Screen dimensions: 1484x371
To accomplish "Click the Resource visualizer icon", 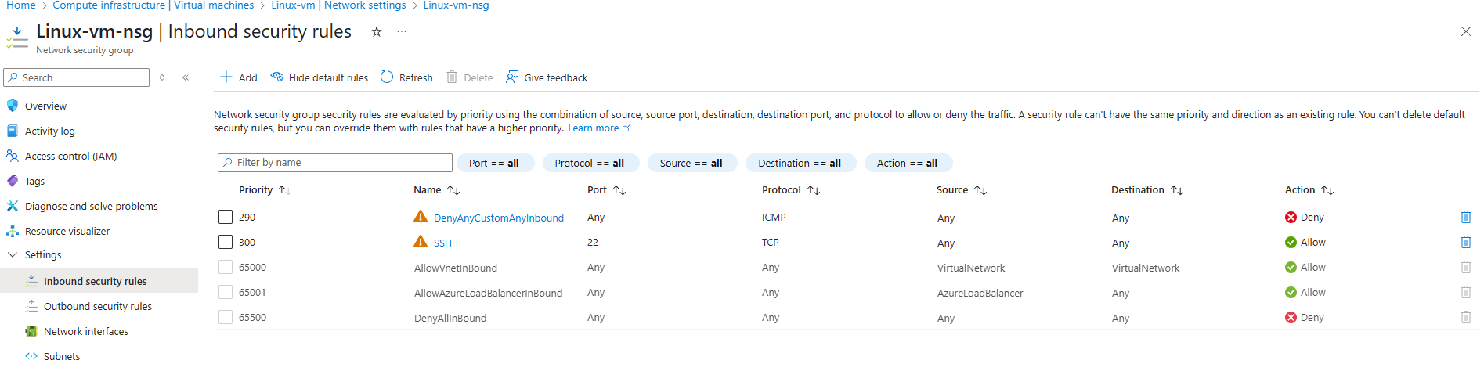I will click(12, 231).
